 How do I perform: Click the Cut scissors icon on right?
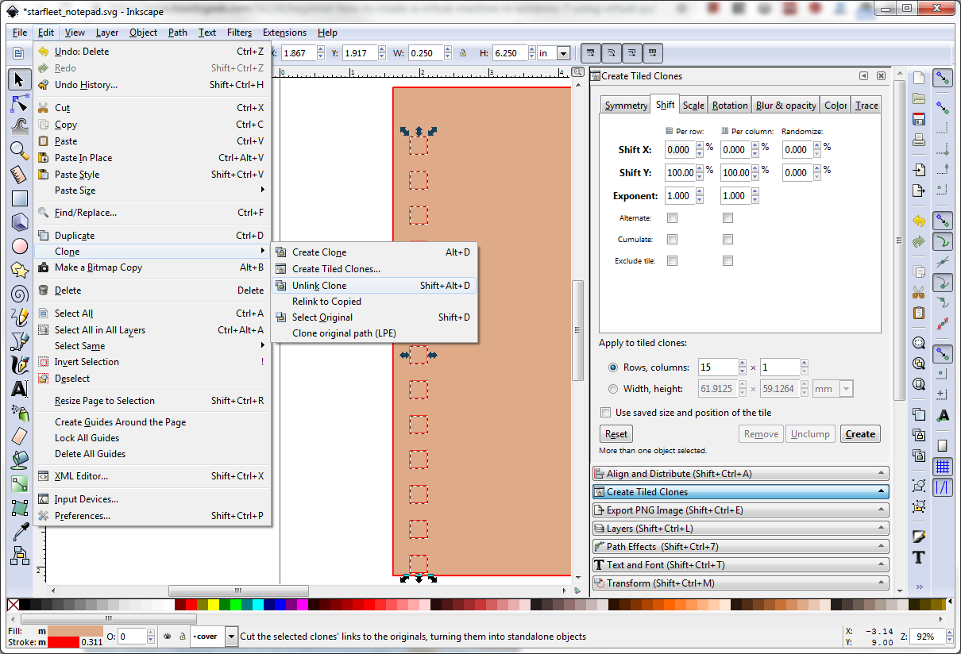[919, 292]
